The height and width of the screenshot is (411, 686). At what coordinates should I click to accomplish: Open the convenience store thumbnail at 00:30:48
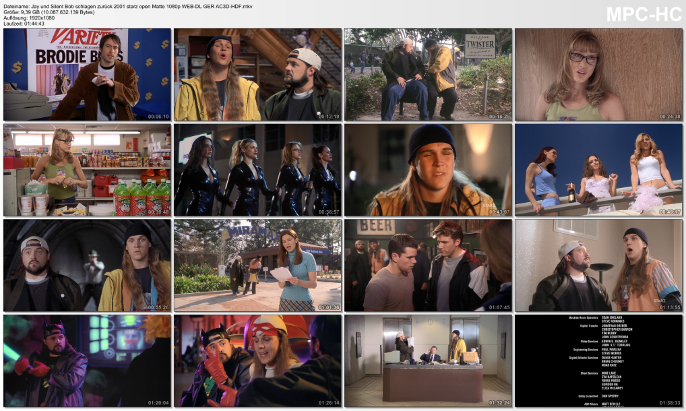87,170
